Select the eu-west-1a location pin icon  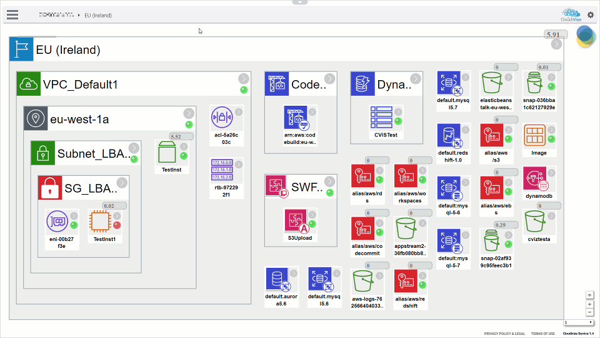[36, 118]
